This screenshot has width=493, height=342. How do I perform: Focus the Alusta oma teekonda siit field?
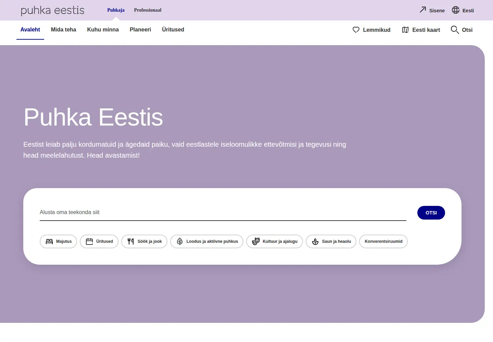pos(223,212)
